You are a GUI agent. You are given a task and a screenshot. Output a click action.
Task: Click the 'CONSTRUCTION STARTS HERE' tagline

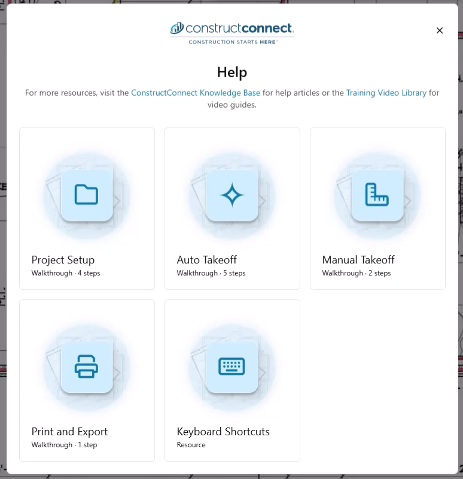(x=233, y=42)
